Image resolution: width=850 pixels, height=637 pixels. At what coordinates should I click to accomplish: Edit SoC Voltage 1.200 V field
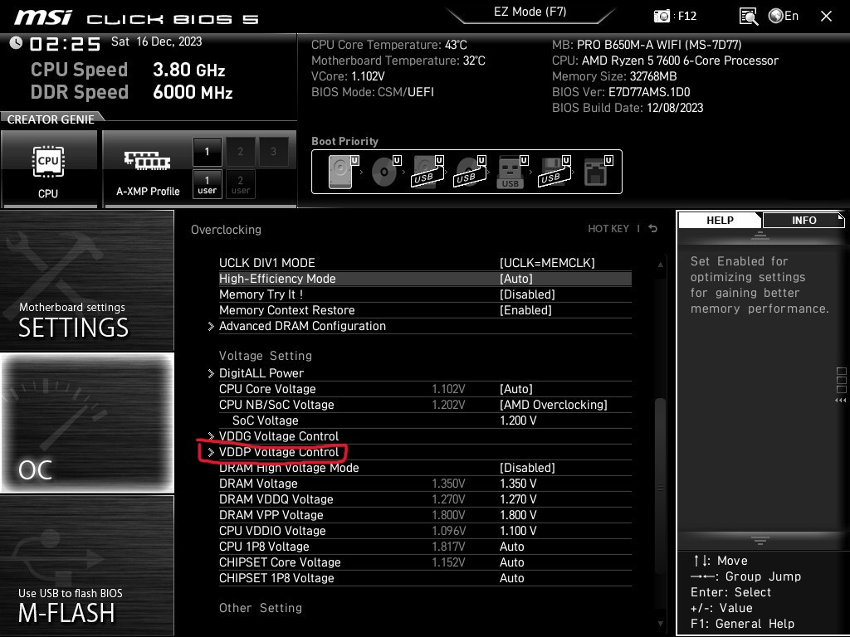[x=518, y=421]
